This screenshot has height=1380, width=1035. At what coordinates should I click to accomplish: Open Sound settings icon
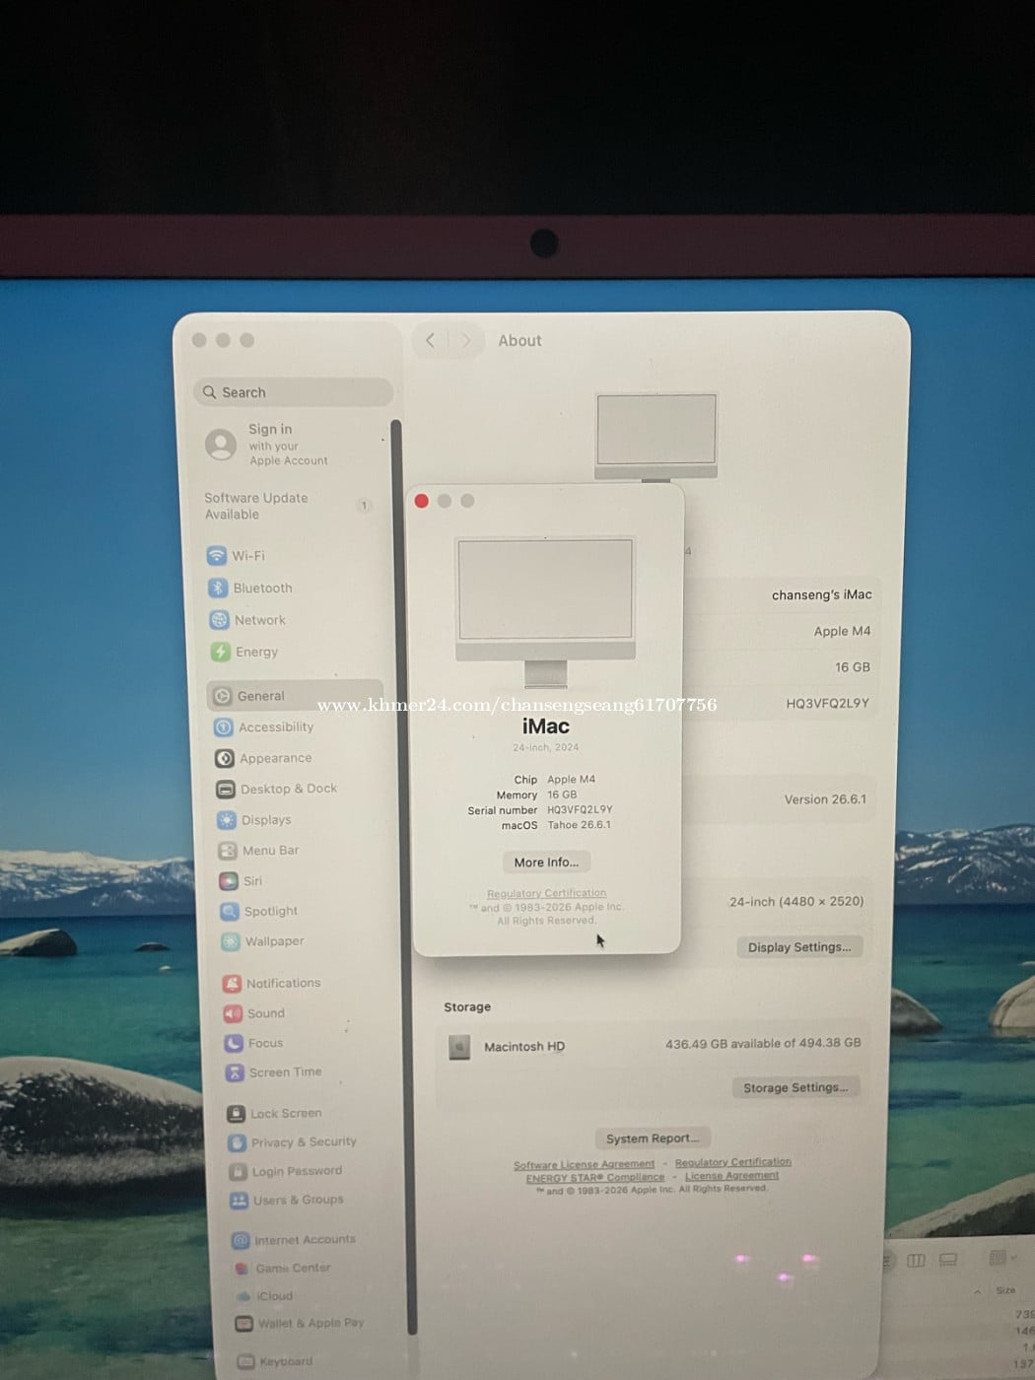click(x=233, y=1013)
